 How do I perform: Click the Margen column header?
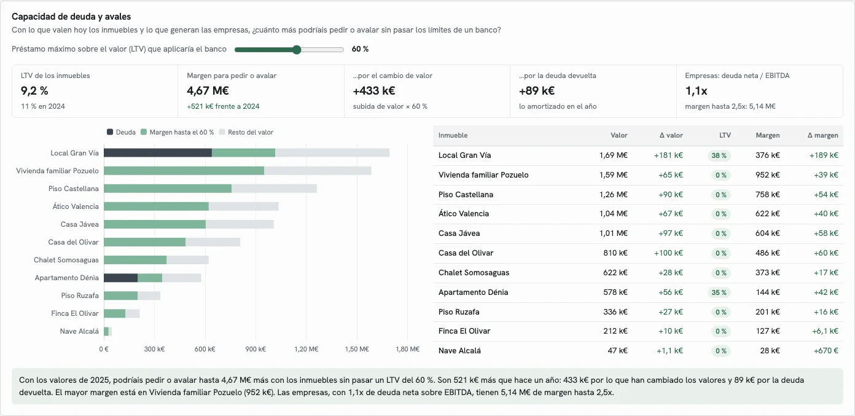[x=768, y=135]
